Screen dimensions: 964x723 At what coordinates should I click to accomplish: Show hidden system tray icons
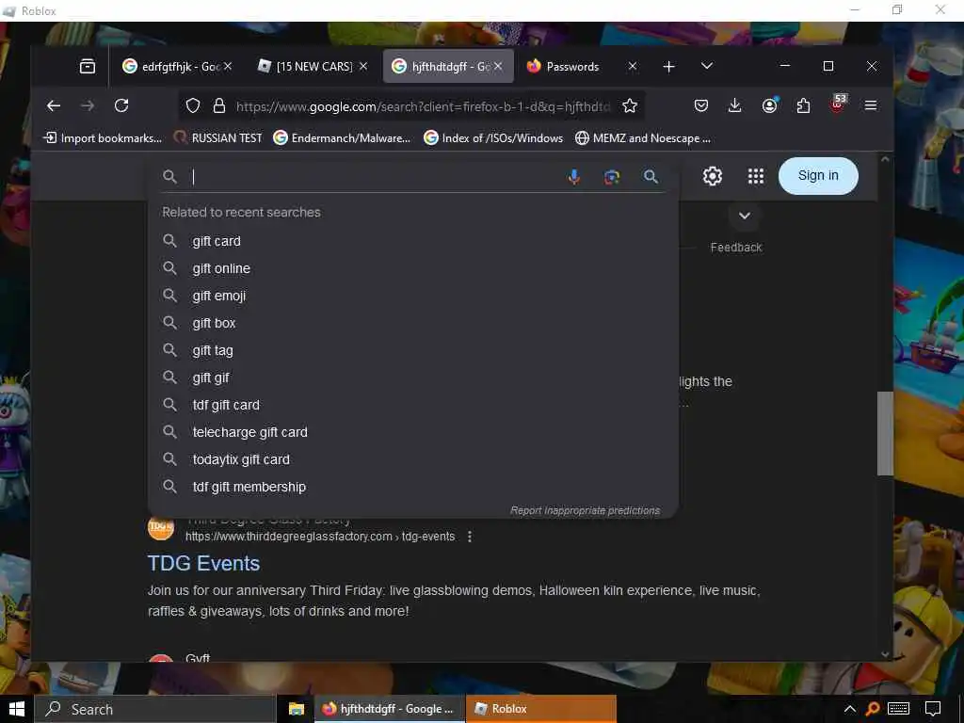[x=850, y=709]
